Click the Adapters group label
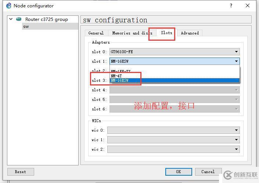Viewport: 259px width, 183px height. [x=101, y=43]
